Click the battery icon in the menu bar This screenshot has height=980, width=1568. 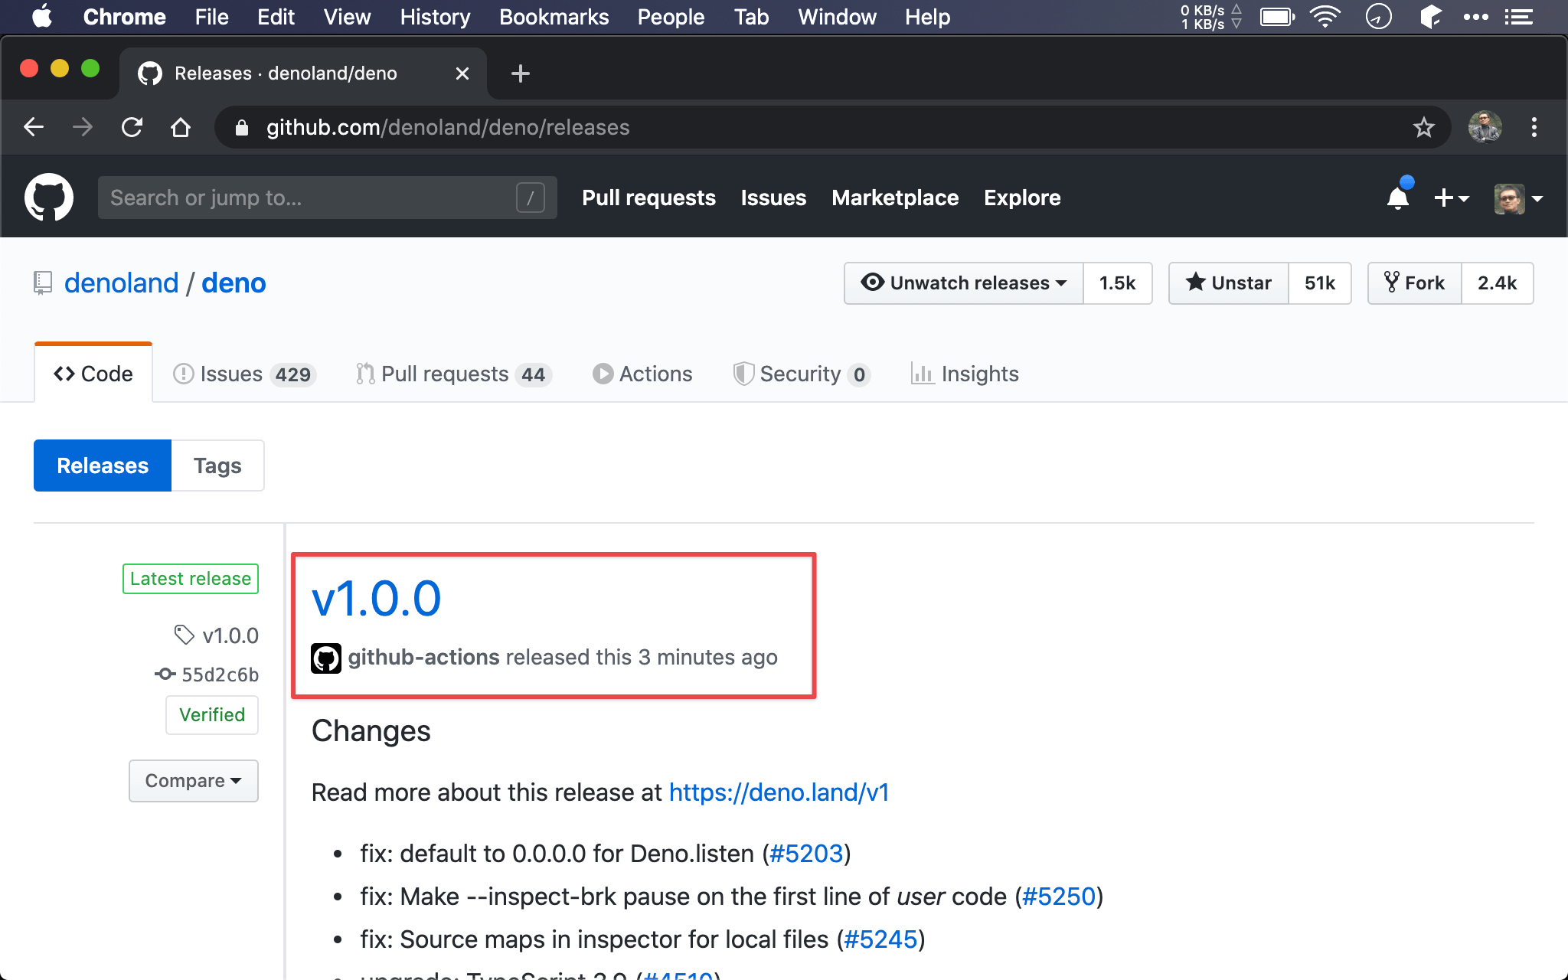[1278, 17]
